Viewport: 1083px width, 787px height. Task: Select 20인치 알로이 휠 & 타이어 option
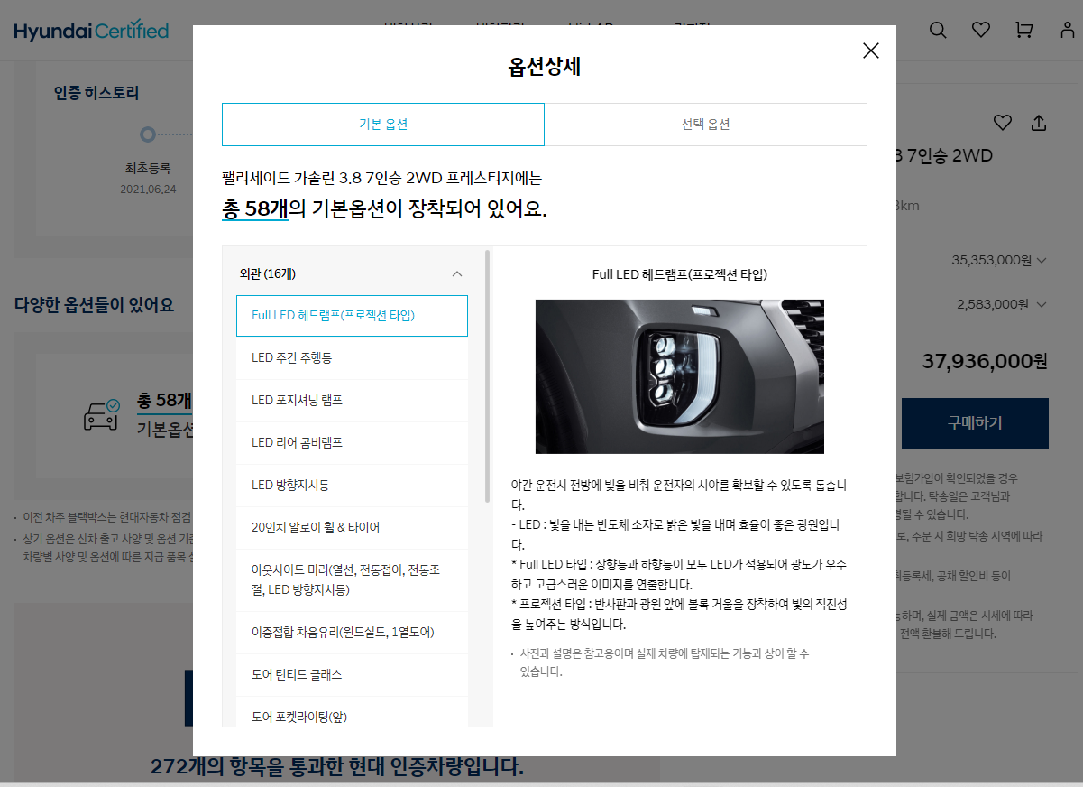[352, 527]
